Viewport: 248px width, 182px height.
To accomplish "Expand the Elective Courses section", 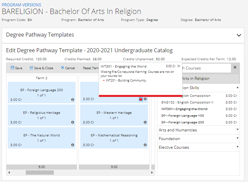I will pos(237,147).
